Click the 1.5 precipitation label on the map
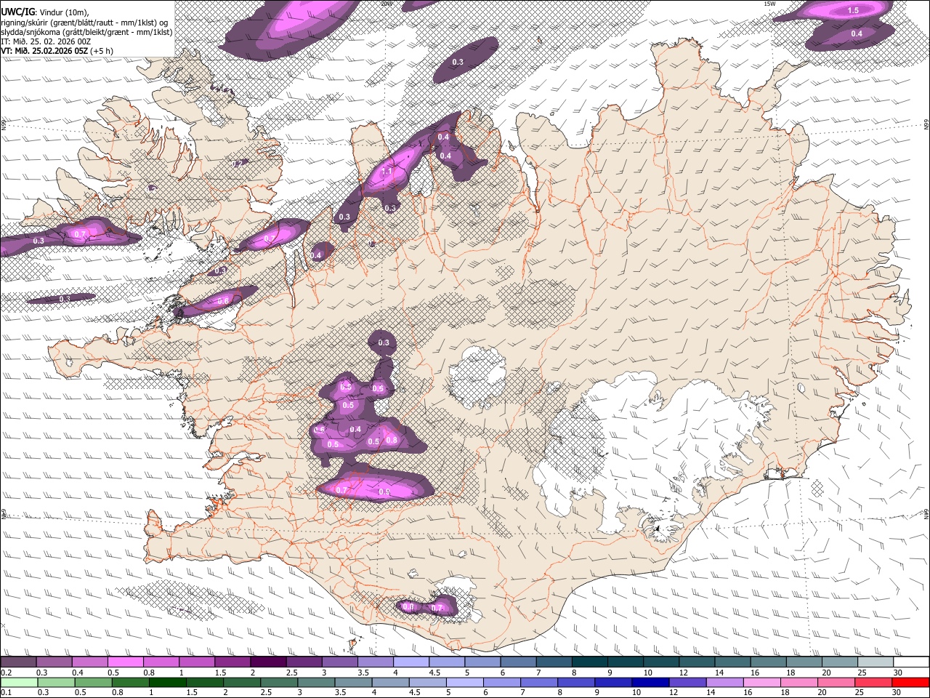 point(854,10)
